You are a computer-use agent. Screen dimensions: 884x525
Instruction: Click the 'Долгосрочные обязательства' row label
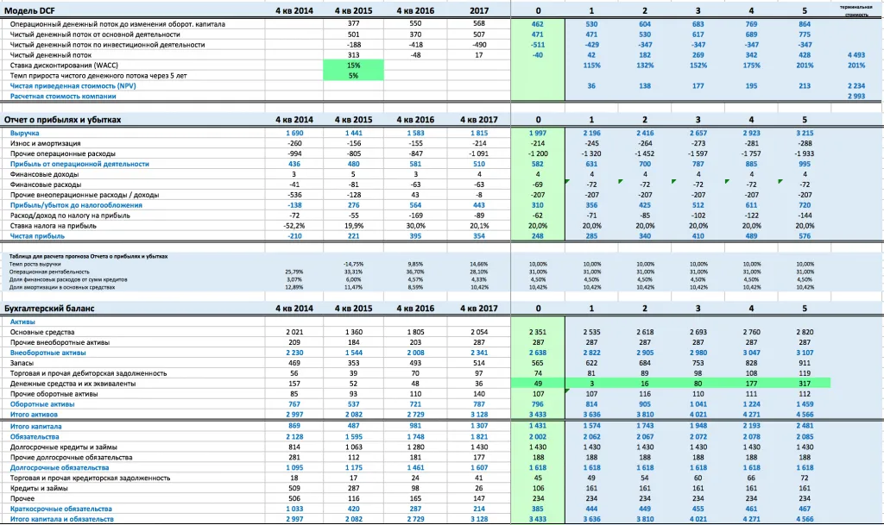pyautogui.click(x=60, y=467)
